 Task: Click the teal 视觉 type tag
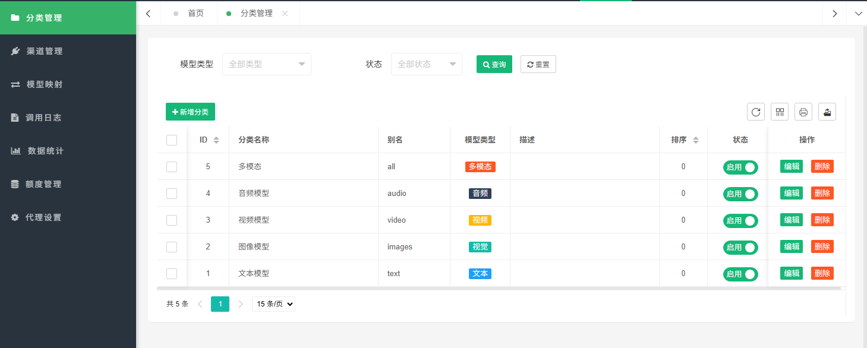[x=480, y=247]
